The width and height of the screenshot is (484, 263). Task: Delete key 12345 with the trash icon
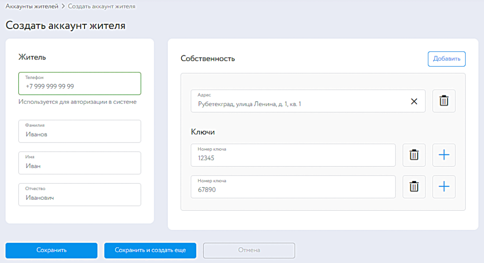coord(414,155)
